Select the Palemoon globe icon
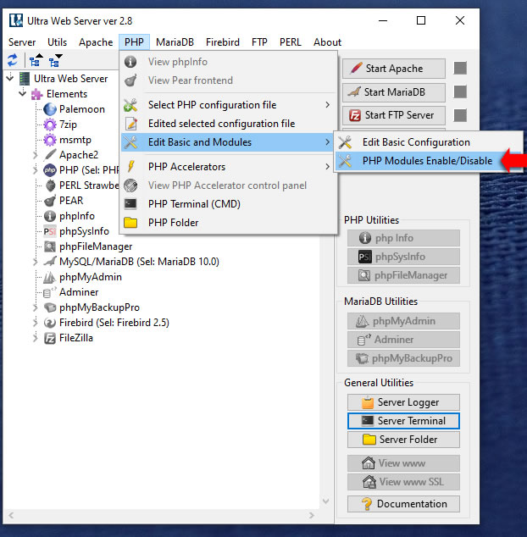The width and height of the screenshot is (527, 537). (50, 109)
